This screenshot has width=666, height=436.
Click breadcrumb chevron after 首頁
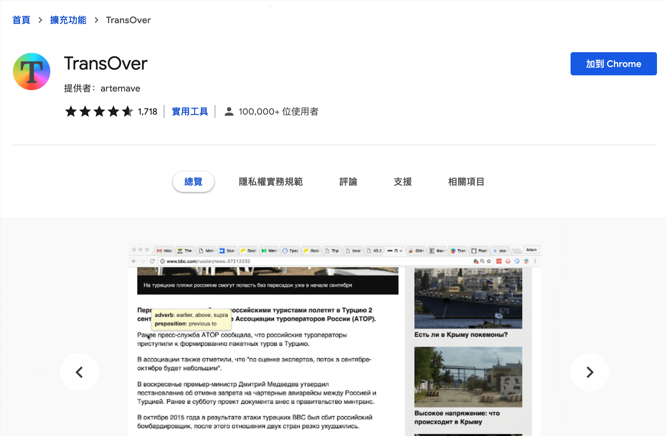40,20
